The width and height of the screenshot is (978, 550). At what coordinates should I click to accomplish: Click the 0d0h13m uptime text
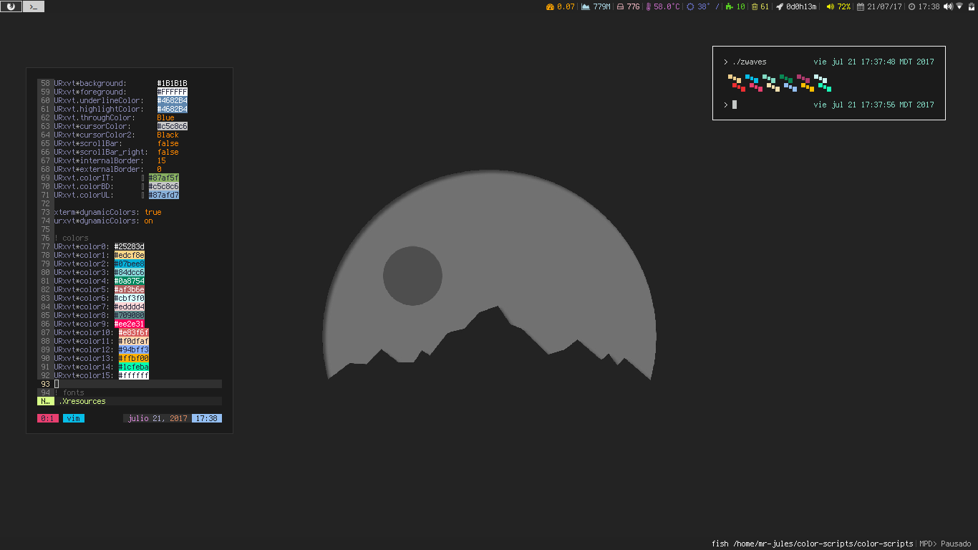tap(801, 6)
